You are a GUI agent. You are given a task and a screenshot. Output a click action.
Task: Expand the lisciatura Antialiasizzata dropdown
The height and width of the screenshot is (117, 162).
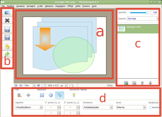[x=98, y=107]
